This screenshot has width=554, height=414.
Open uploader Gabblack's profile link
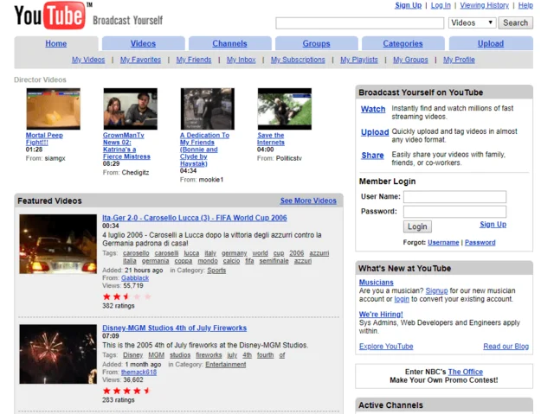[135, 278]
